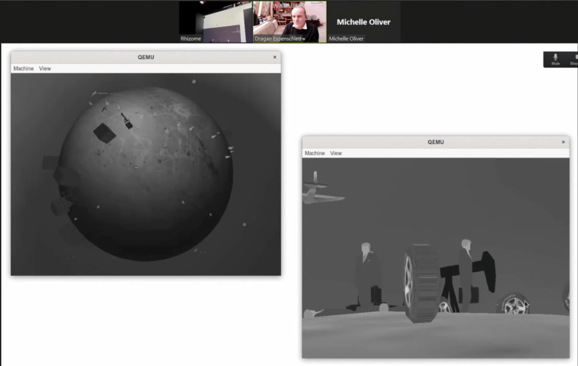Image resolution: width=578 pixels, height=366 pixels.
Task: Click the airplane object in right QEMU display
Action: pyautogui.click(x=319, y=192)
